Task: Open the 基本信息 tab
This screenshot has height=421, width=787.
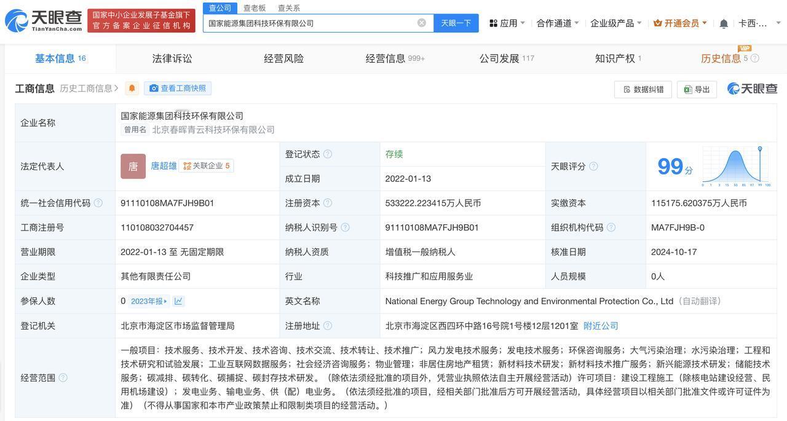Action: tap(60, 58)
